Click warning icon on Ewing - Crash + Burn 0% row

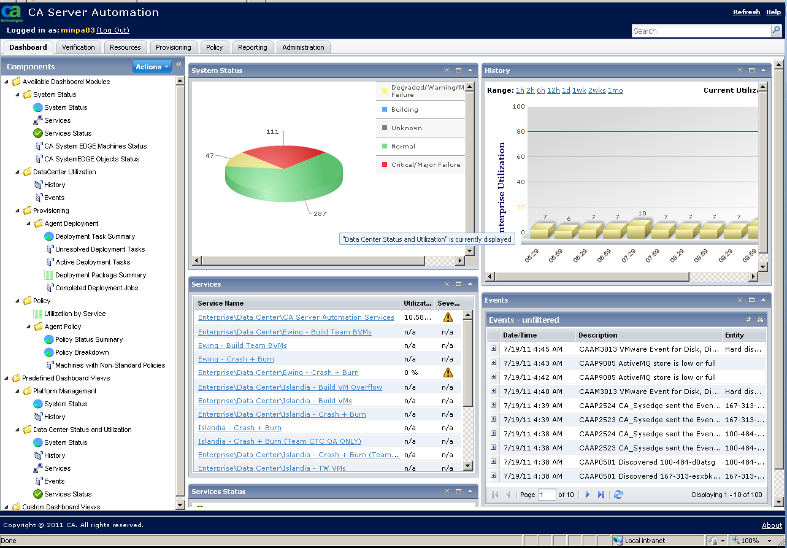tap(448, 372)
